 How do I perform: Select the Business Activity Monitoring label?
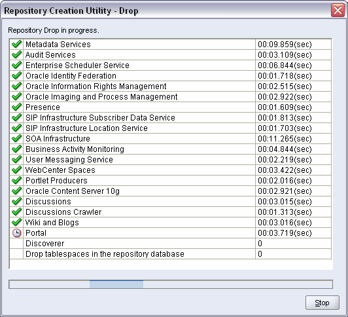click(75, 149)
